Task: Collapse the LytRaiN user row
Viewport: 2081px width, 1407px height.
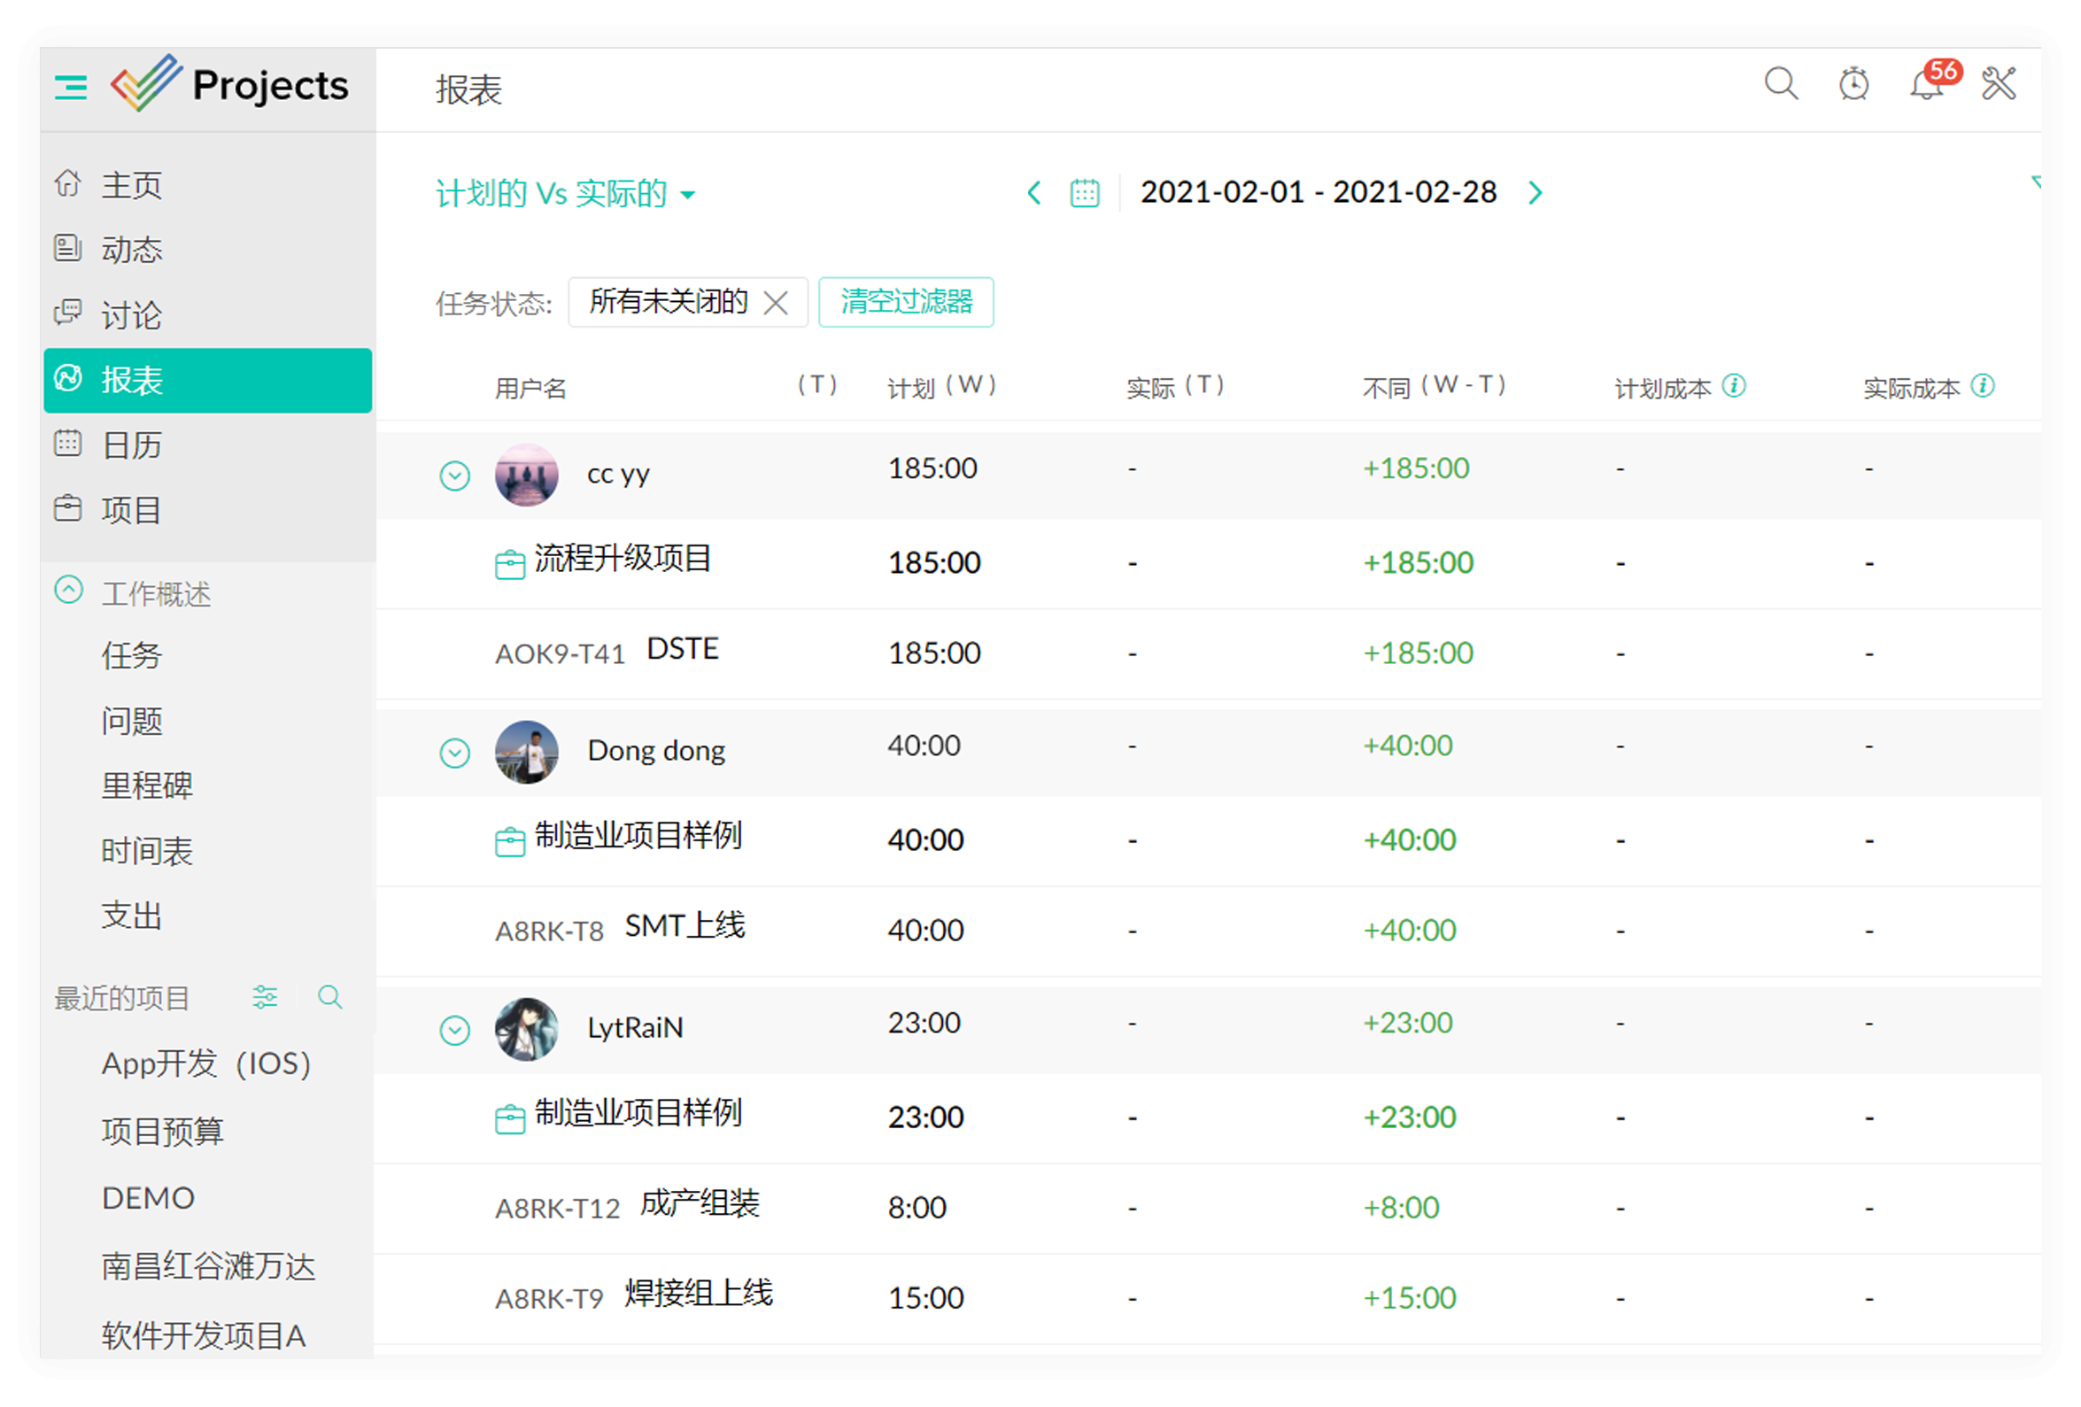Action: (455, 1030)
